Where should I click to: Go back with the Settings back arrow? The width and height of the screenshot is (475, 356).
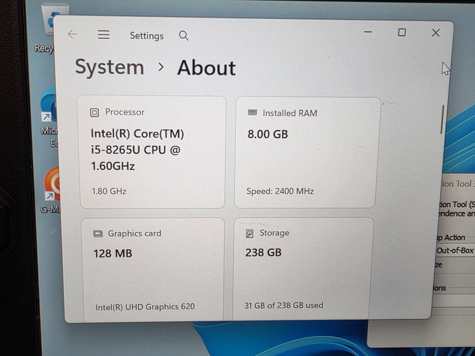[72, 34]
